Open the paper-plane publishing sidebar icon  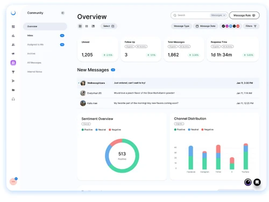point(13,81)
